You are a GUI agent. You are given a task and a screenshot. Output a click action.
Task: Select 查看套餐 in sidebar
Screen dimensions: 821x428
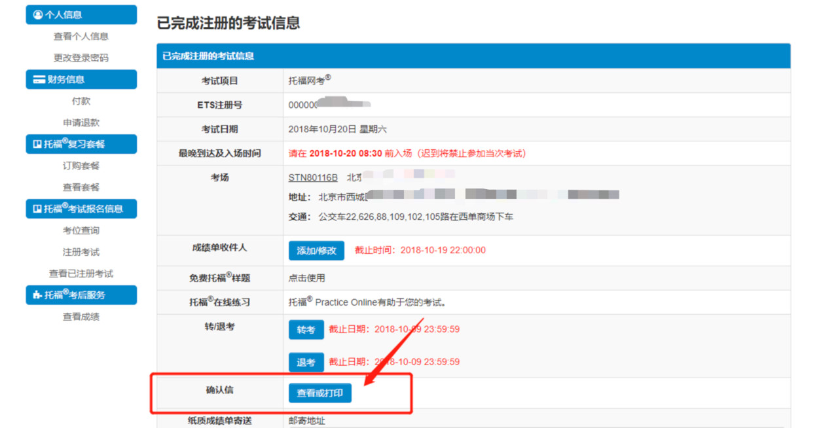click(x=81, y=188)
